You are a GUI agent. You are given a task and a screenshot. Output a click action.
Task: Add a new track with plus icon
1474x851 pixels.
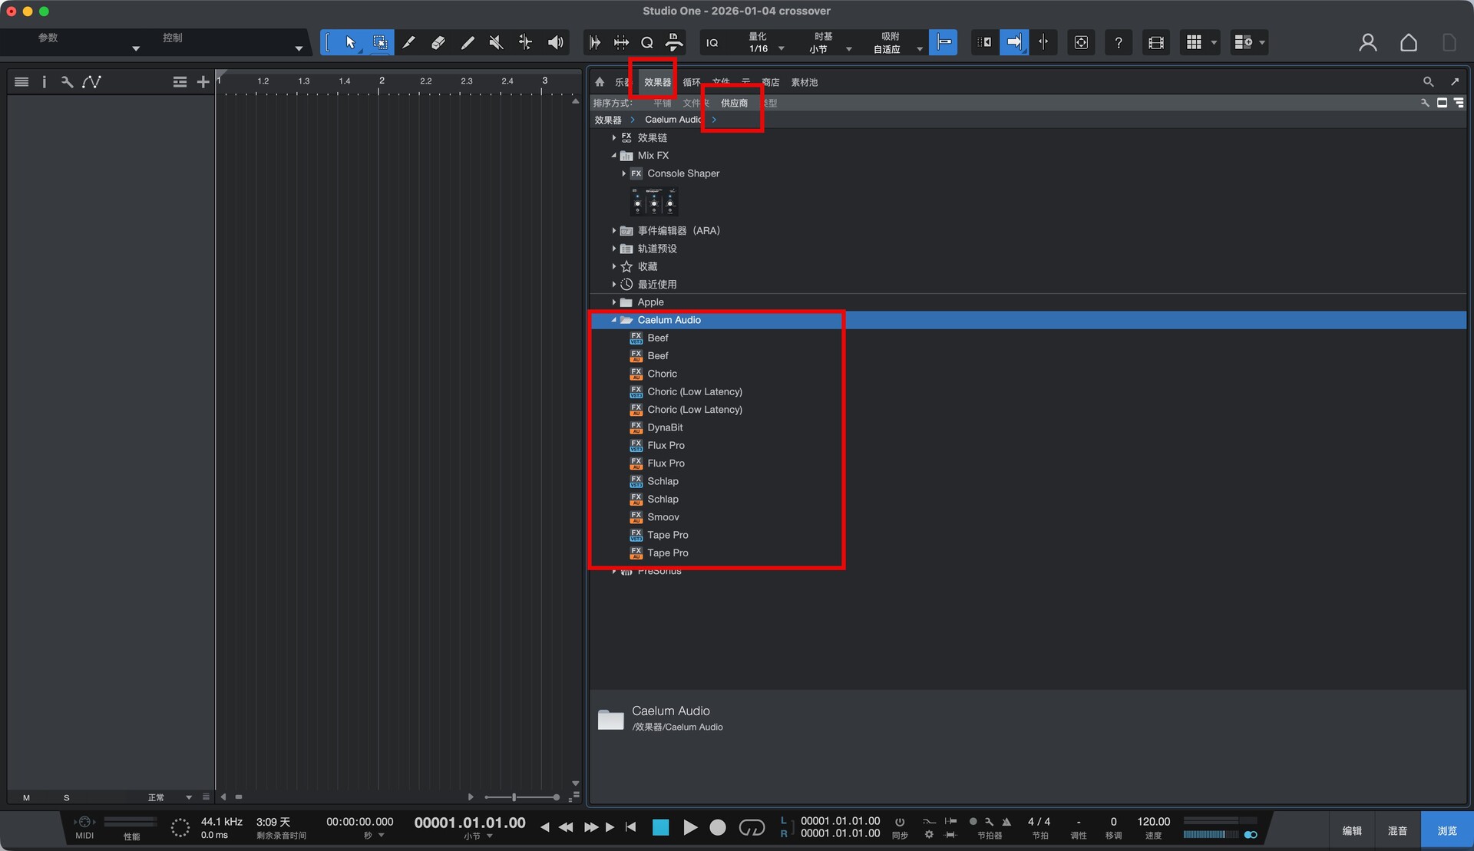(203, 82)
